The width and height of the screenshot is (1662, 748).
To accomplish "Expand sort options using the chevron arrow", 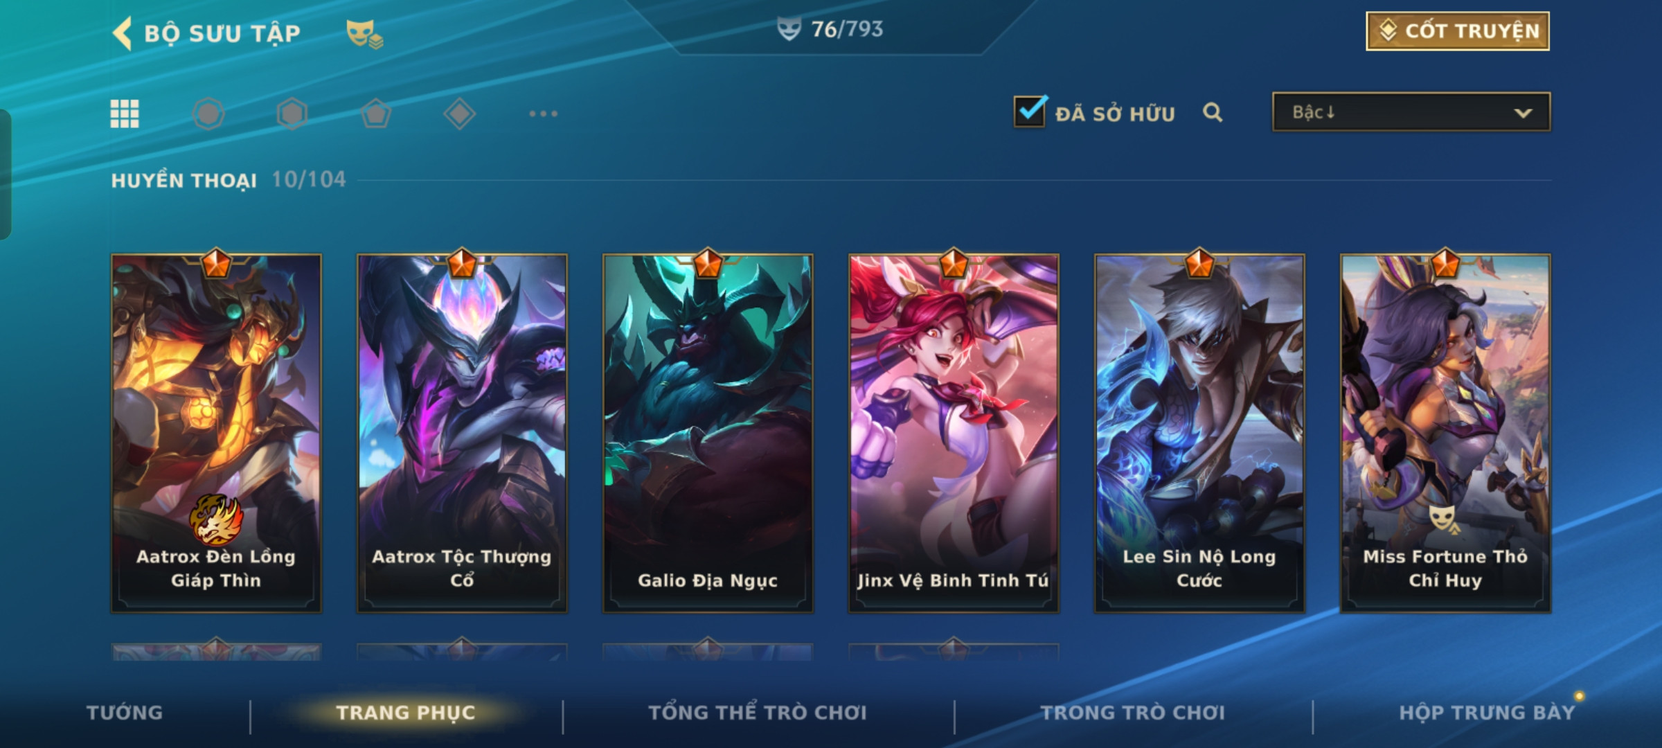I will [1523, 113].
